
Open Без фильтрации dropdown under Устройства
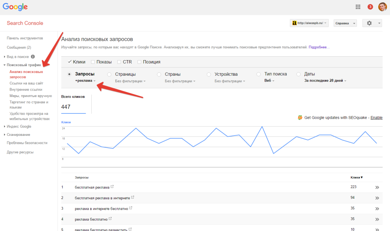tap(230, 81)
